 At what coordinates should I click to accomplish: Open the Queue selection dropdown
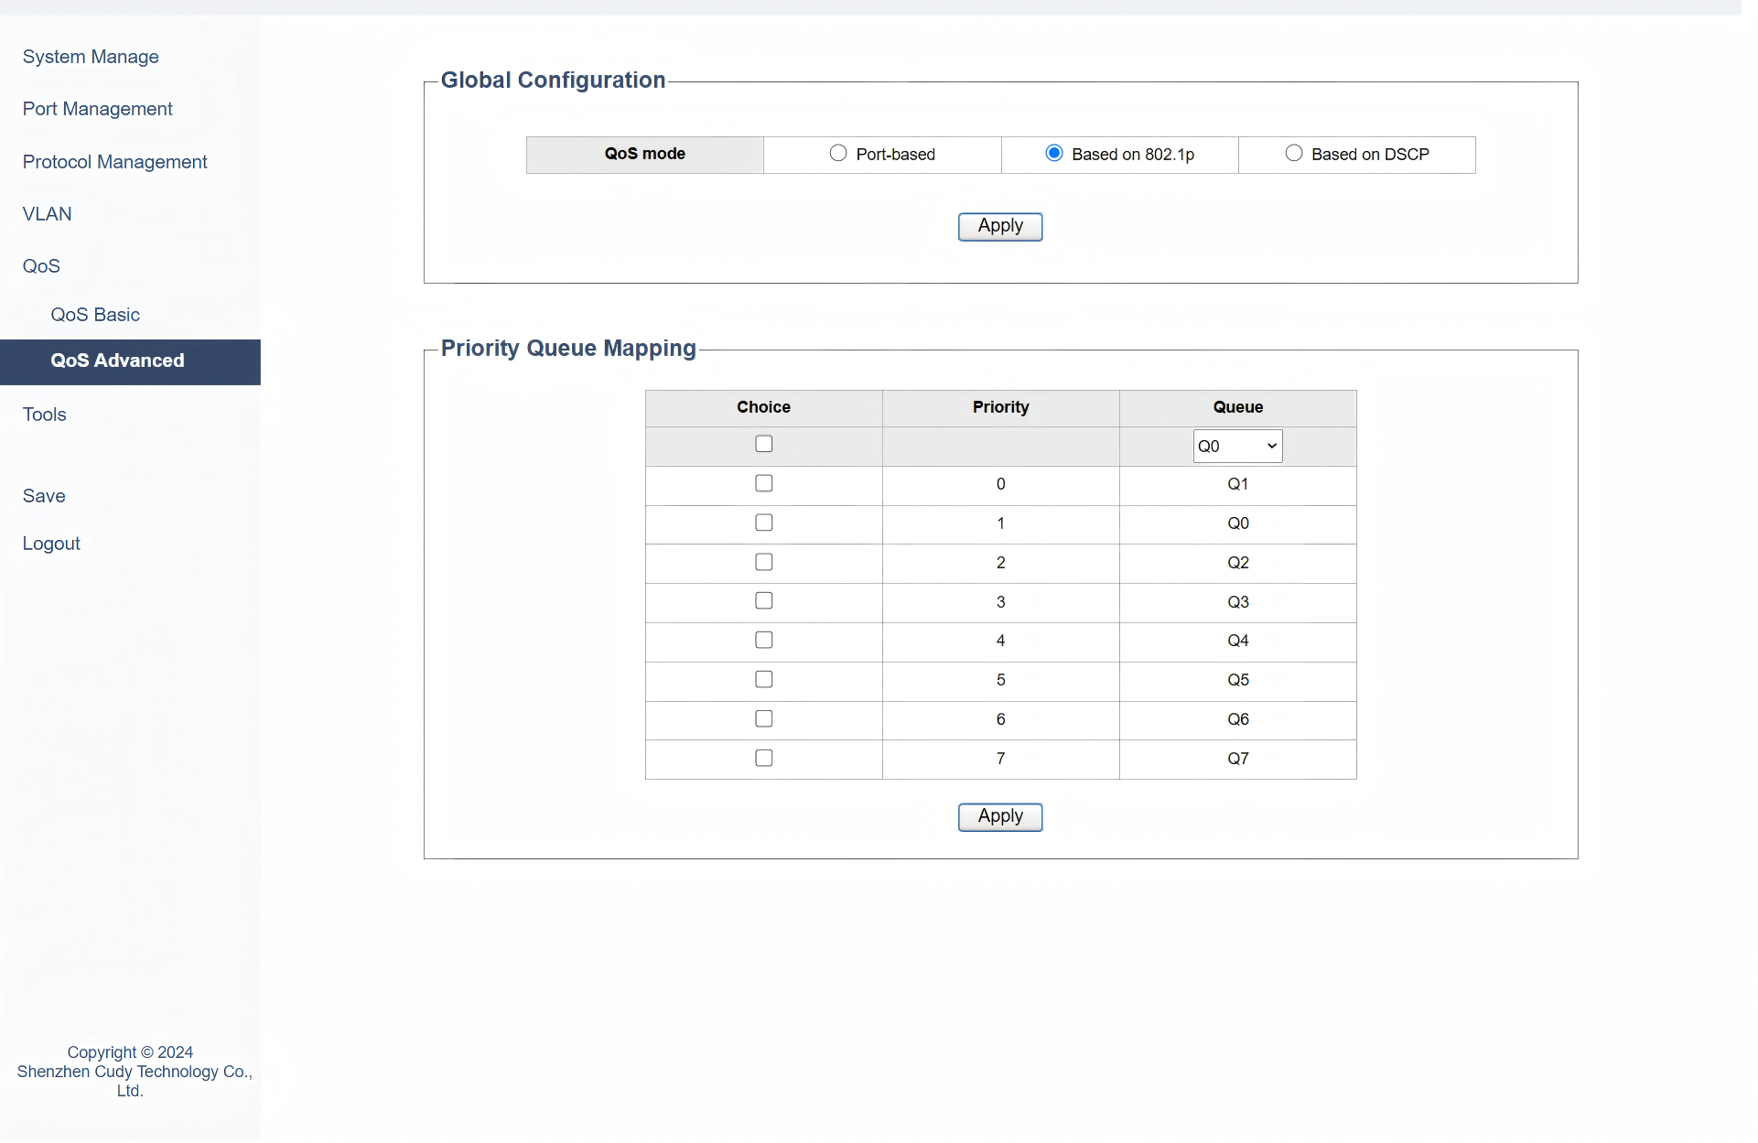click(x=1237, y=447)
